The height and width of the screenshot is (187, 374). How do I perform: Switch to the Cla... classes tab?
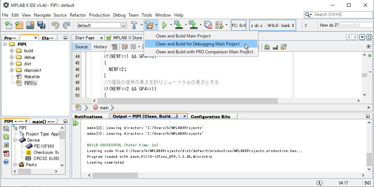click(48, 38)
